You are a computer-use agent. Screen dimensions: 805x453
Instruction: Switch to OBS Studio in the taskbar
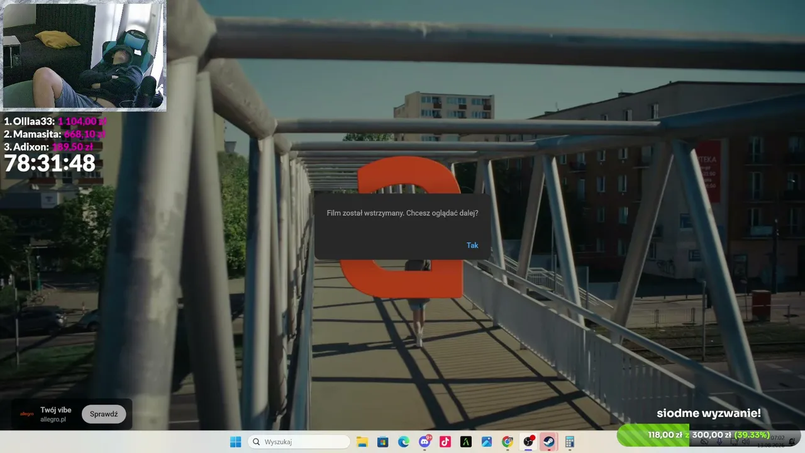point(528,442)
